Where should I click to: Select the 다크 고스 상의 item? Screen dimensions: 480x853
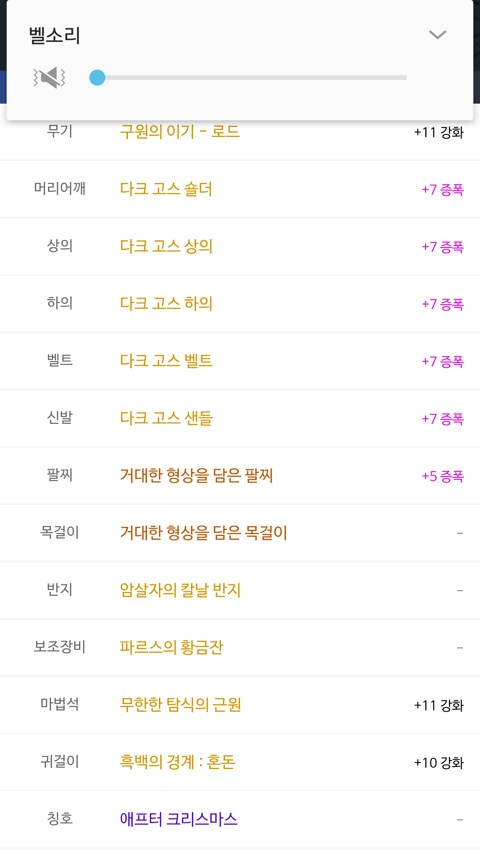click(166, 246)
